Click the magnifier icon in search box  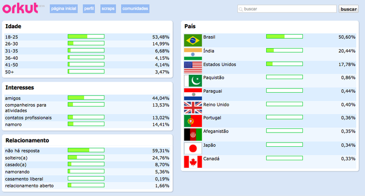coord(241,9)
